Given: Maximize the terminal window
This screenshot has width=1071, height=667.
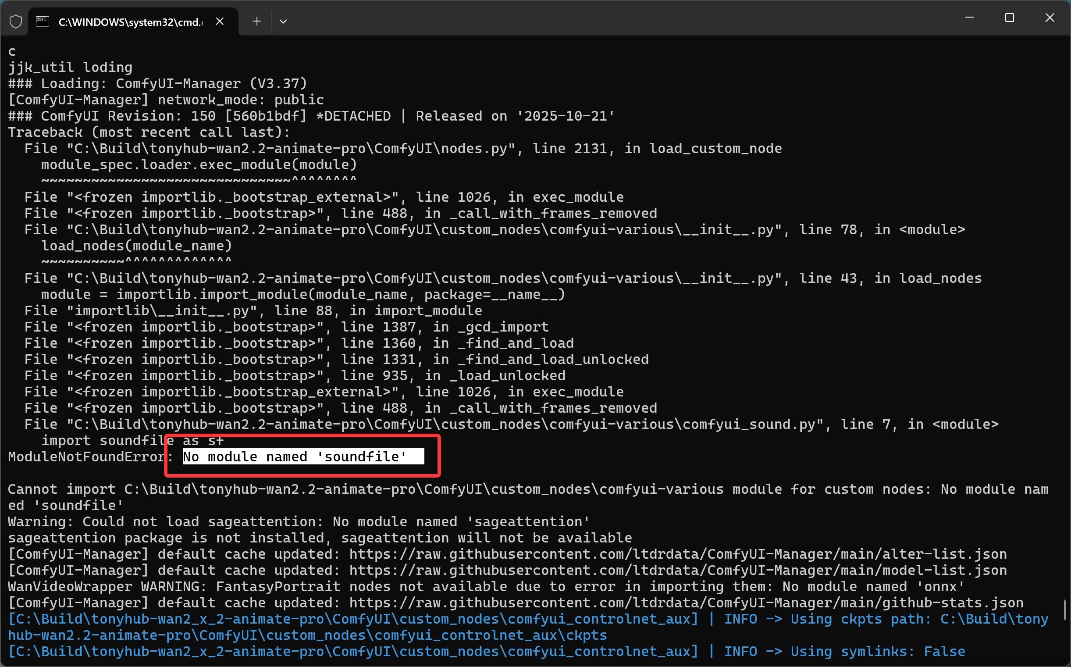Looking at the screenshot, I should coord(1009,18).
